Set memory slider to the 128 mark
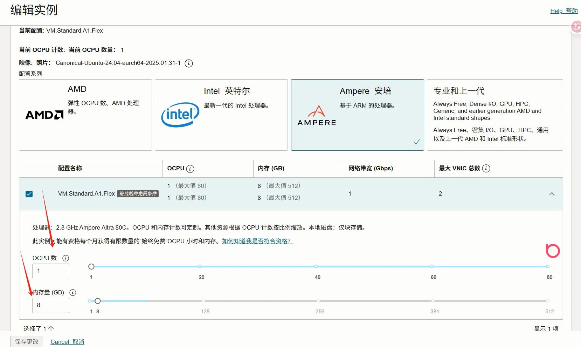581x347 pixels. pos(203,301)
